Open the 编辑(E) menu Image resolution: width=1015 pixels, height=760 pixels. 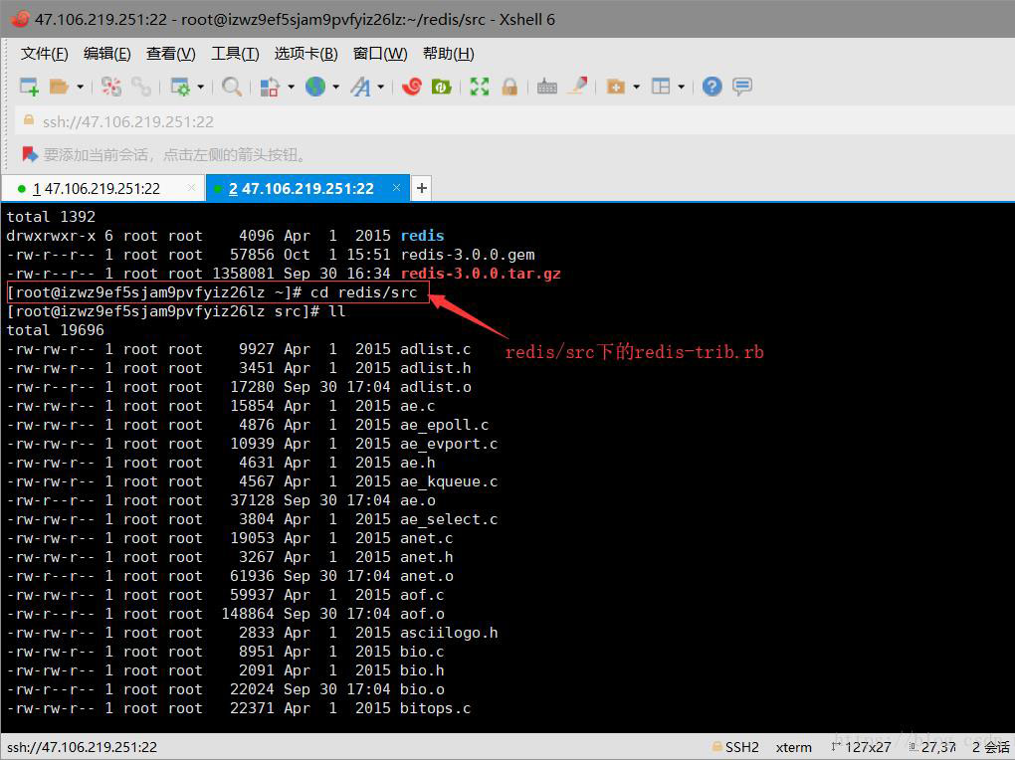click(106, 54)
